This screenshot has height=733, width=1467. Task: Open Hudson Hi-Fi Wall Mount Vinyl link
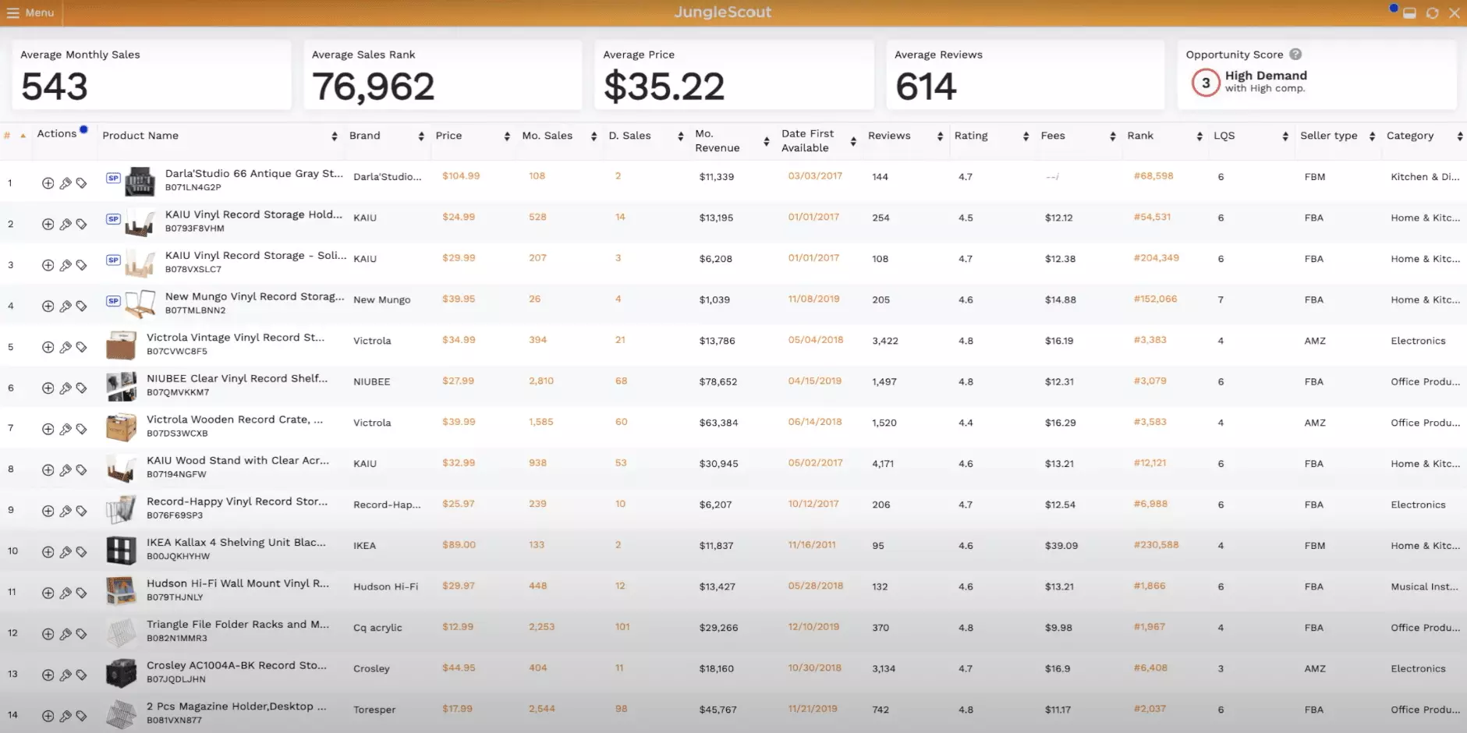point(238,583)
